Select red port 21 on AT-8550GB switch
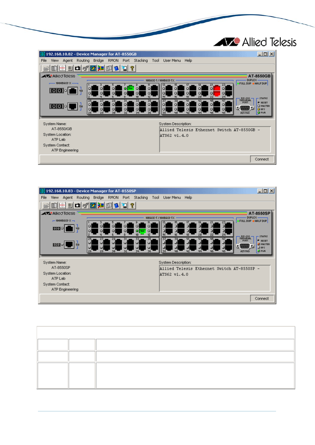 (x=217, y=88)
